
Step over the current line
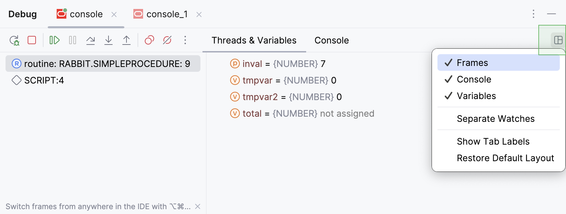tap(91, 40)
